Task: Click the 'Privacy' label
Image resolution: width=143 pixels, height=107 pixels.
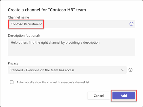Action: [x=13, y=63]
